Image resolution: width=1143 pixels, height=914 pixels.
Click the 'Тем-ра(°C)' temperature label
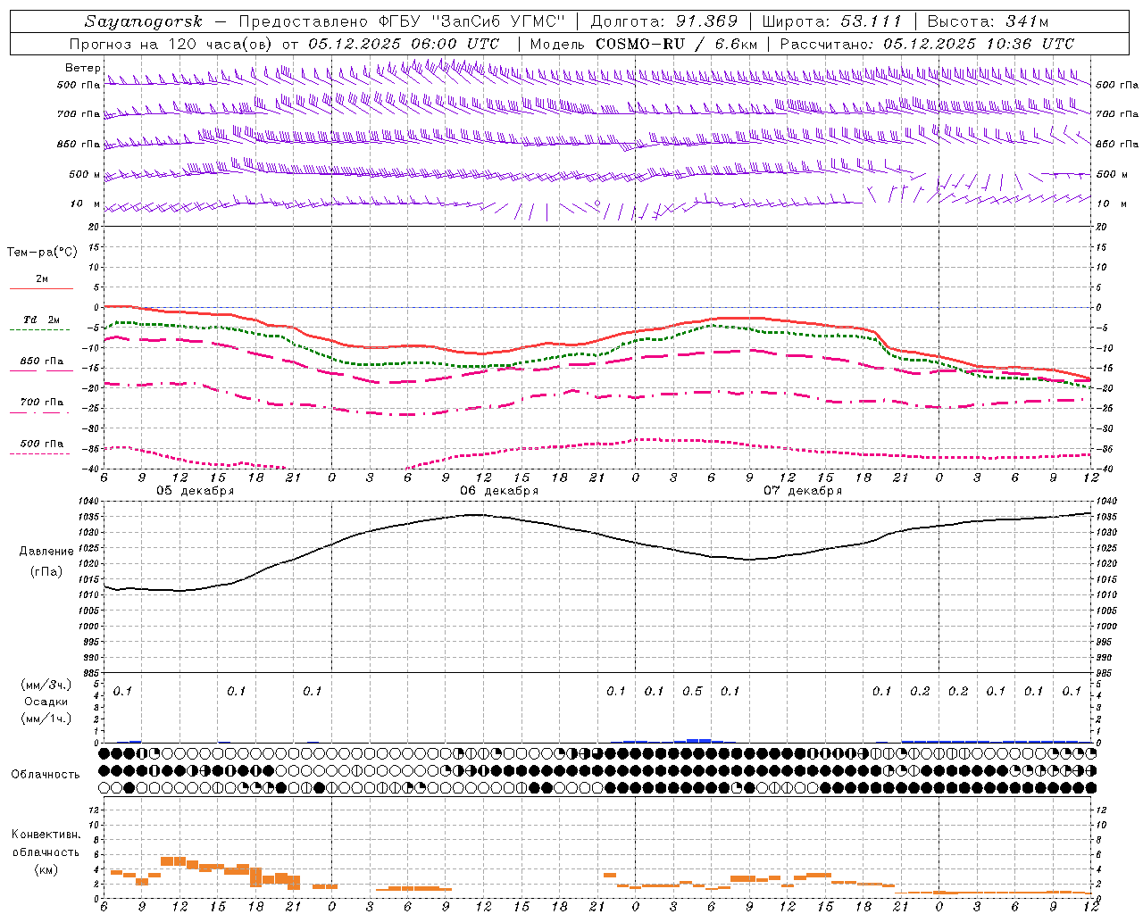pos(42,253)
